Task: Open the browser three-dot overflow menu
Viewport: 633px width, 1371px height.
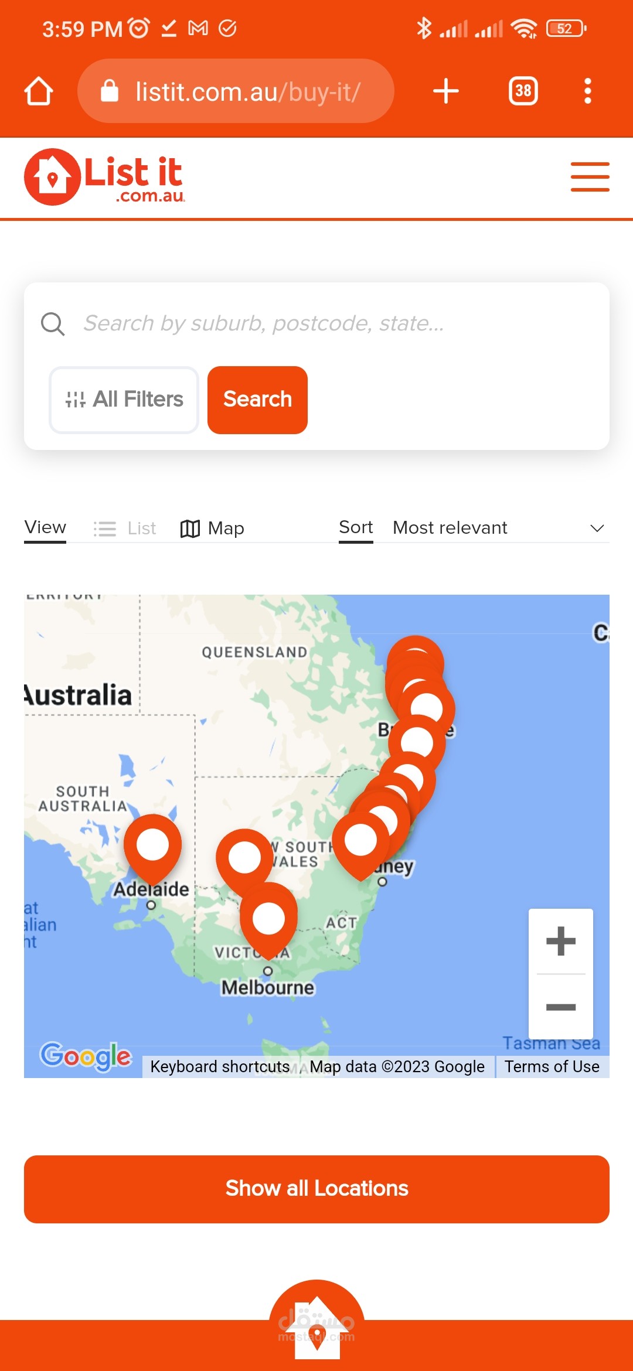Action: click(x=587, y=91)
